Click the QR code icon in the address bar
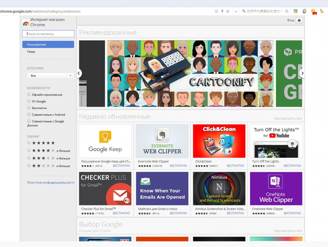The height and width of the screenshot is (247, 328). coord(217,11)
